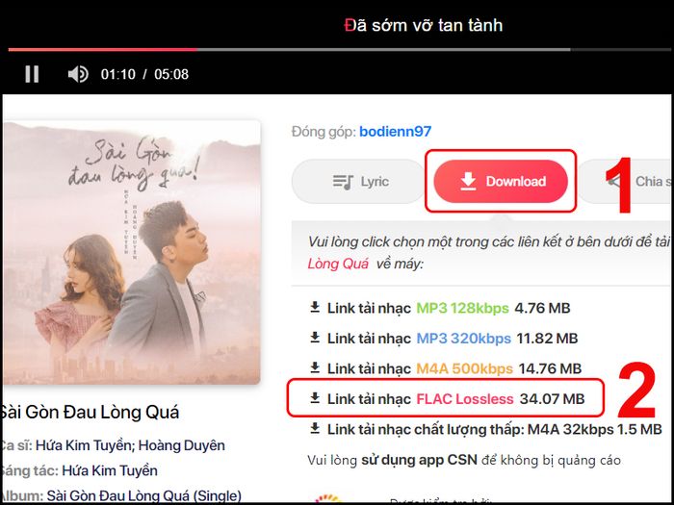This screenshot has width=674, height=505.
Task: Click download arrow icon beside M4A 500kbps
Action: coord(315,368)
